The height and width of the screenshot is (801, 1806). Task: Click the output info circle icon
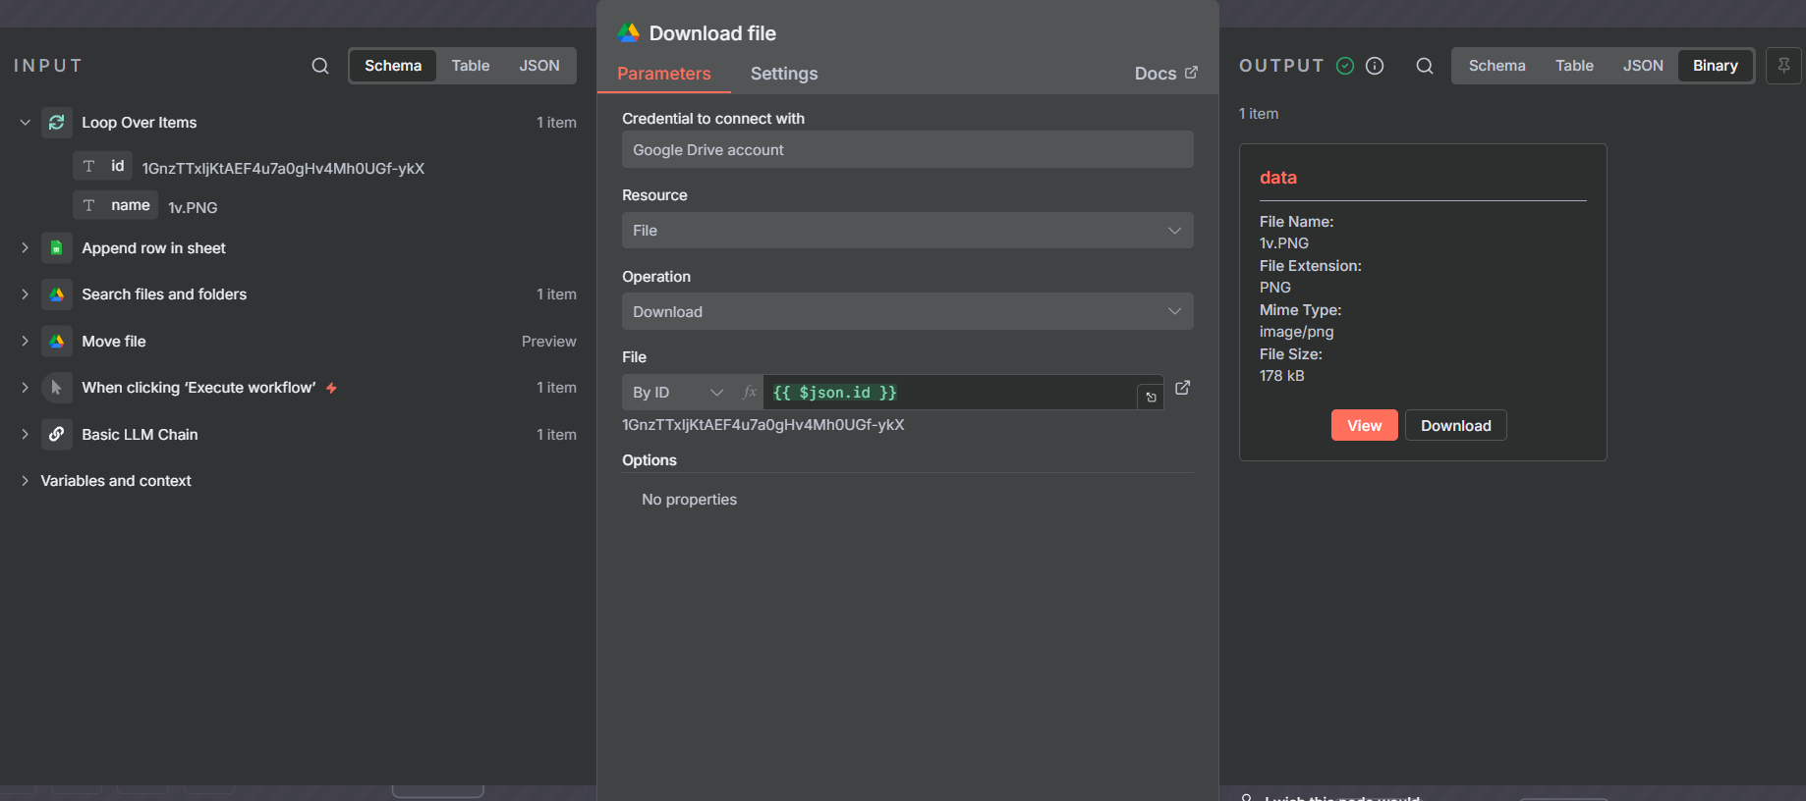pos(1375,66)
